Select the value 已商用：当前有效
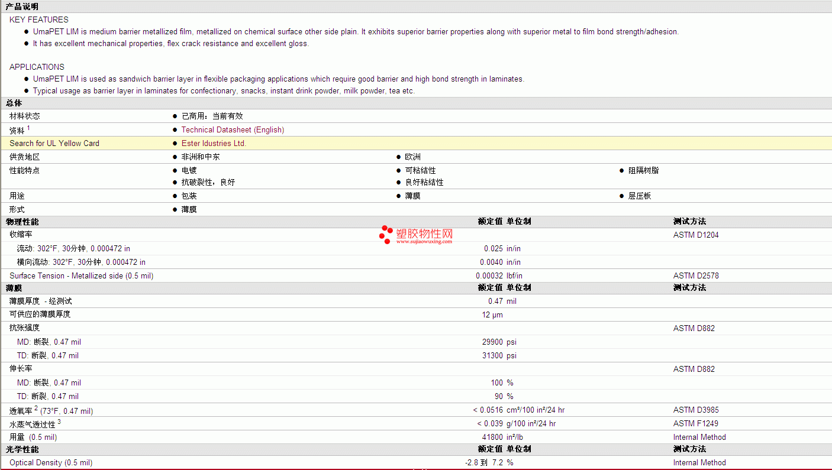832x470 pixels. [212, 116]
